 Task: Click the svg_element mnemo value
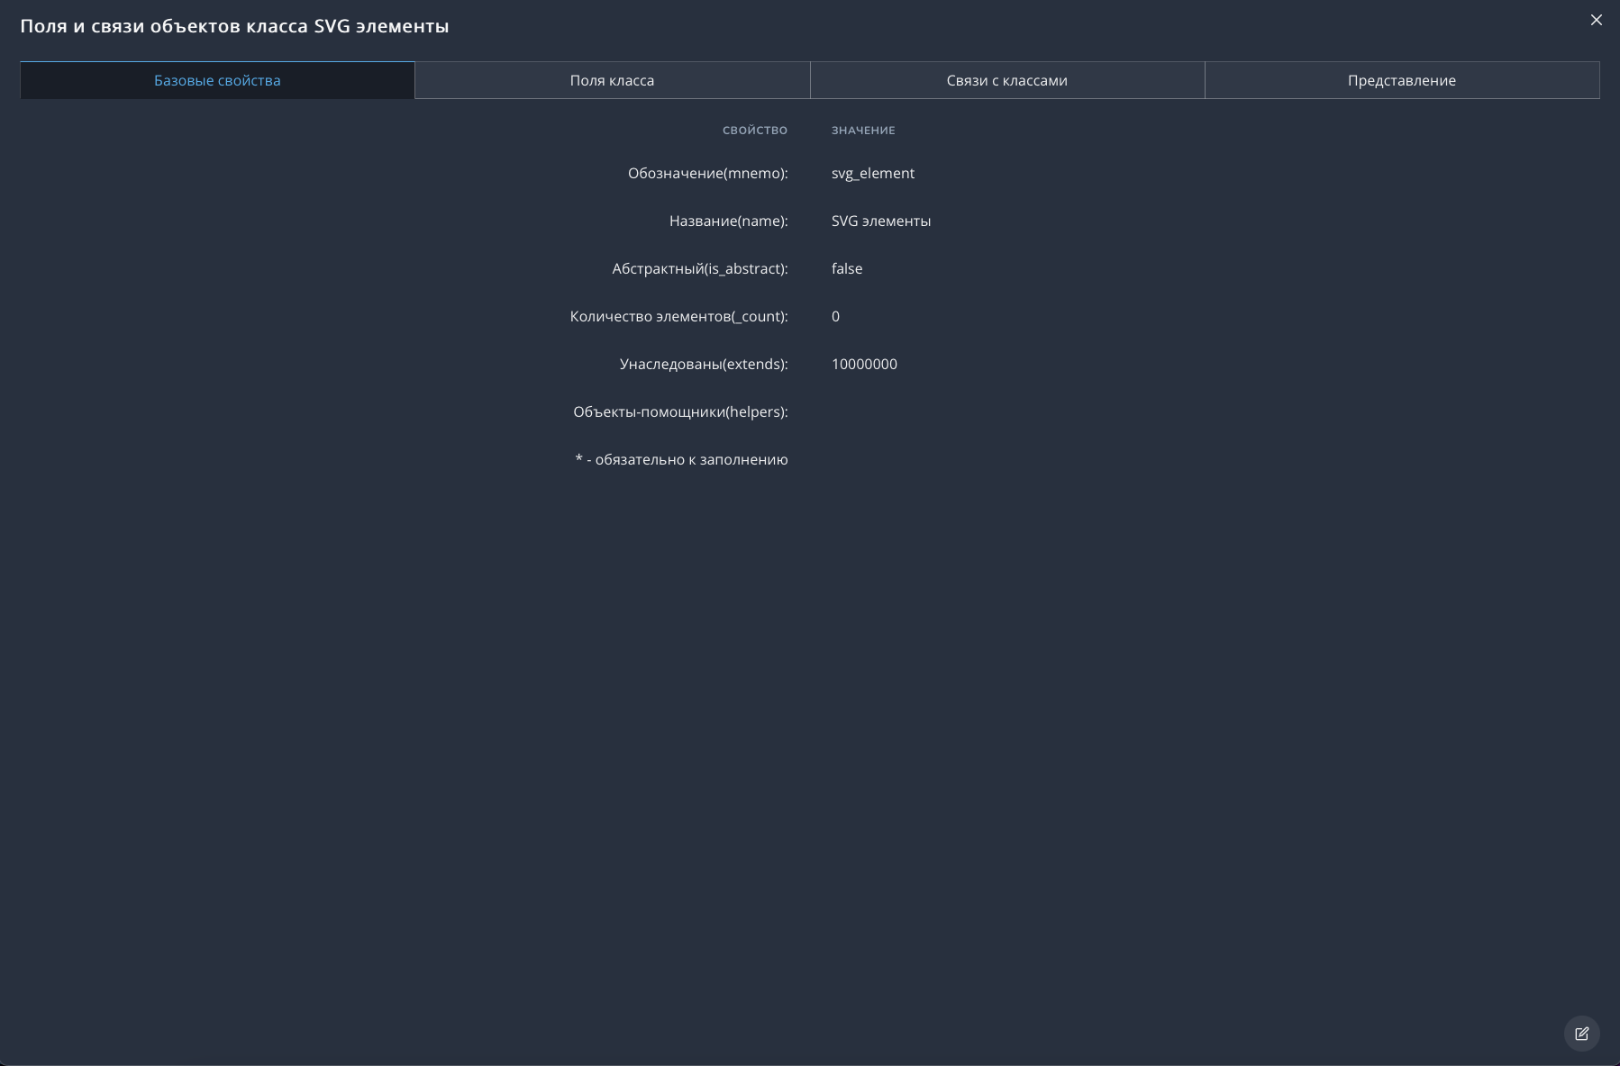[x=872, y=173]
